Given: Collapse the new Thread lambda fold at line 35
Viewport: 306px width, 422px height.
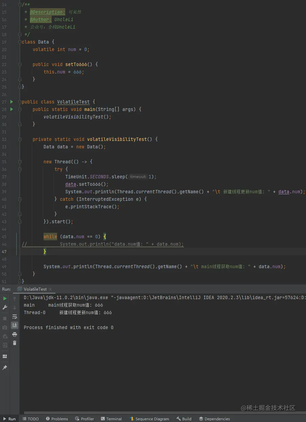Looking at the screenshot, I should pyautogui.click(x=20, y=162).
